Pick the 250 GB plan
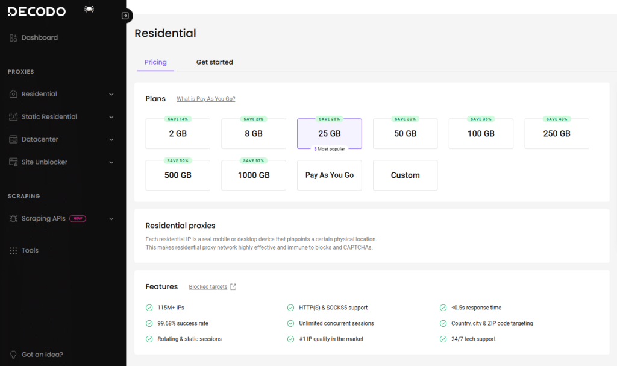Viewport: 617px width, 366px height. pos(557,133)
